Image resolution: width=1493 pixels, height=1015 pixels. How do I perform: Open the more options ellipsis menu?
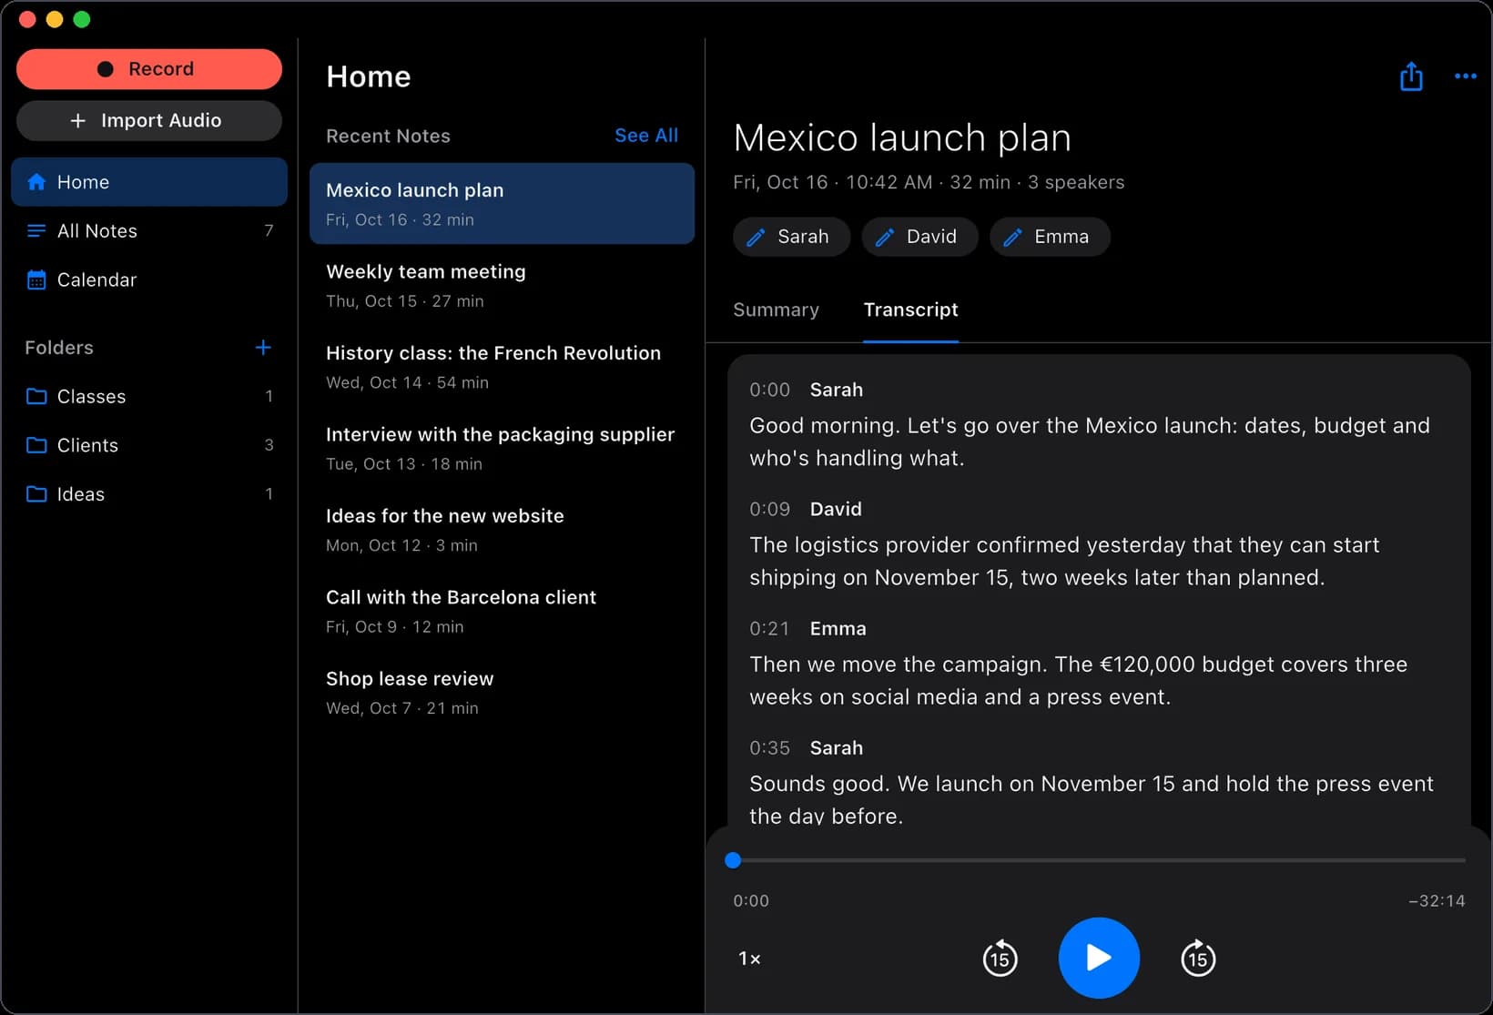click(x=1465, y=76)
